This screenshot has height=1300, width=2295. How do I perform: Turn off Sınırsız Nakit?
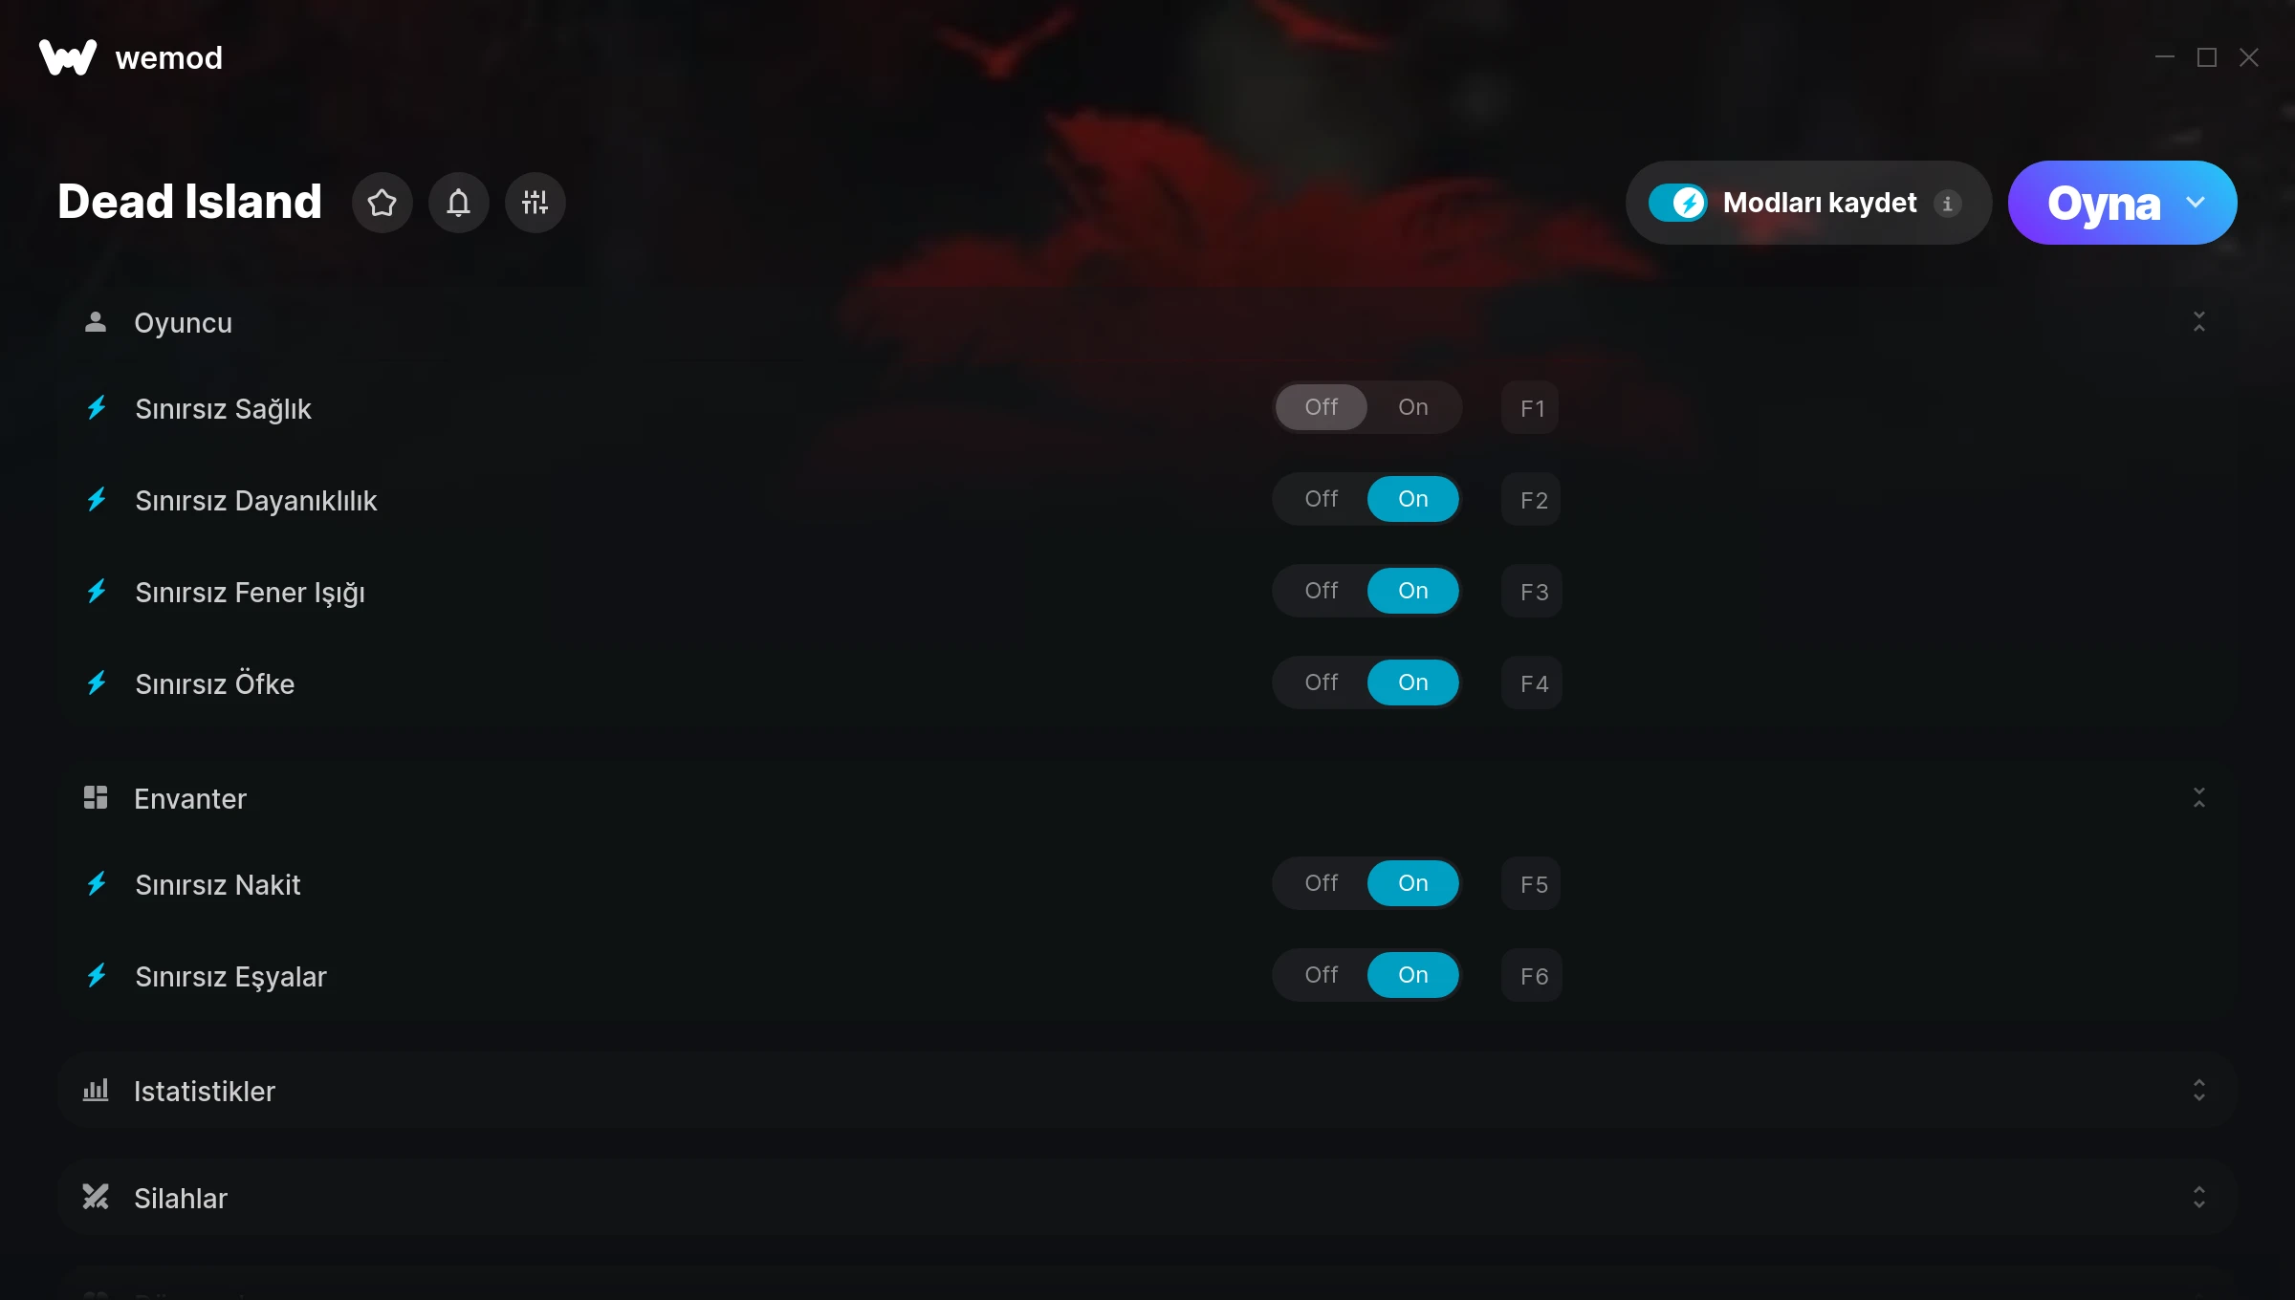[1321, 883]
